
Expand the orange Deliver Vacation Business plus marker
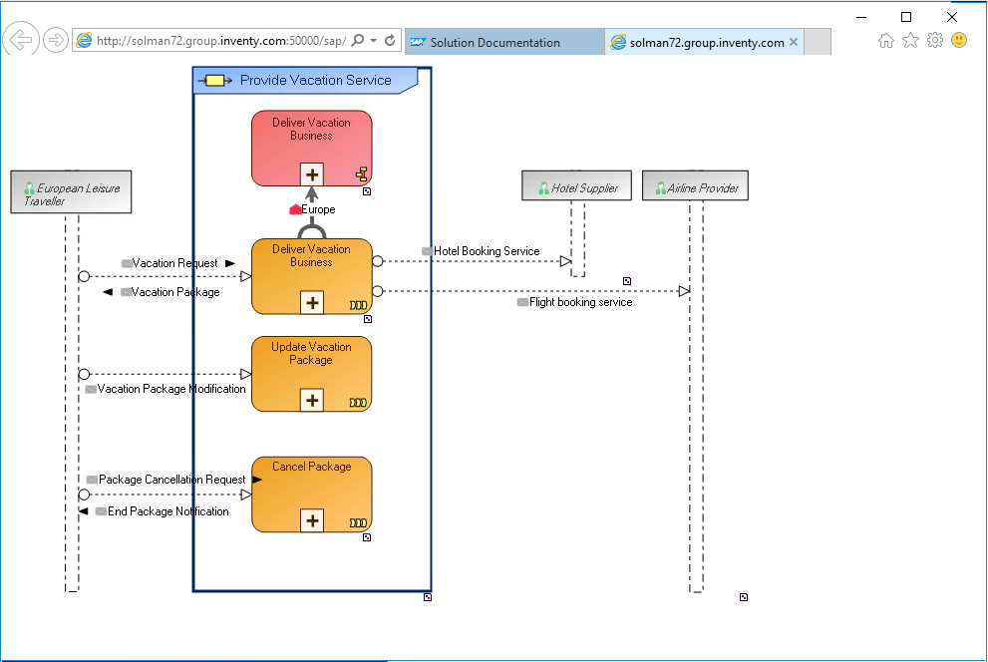[x=312, y=302]
